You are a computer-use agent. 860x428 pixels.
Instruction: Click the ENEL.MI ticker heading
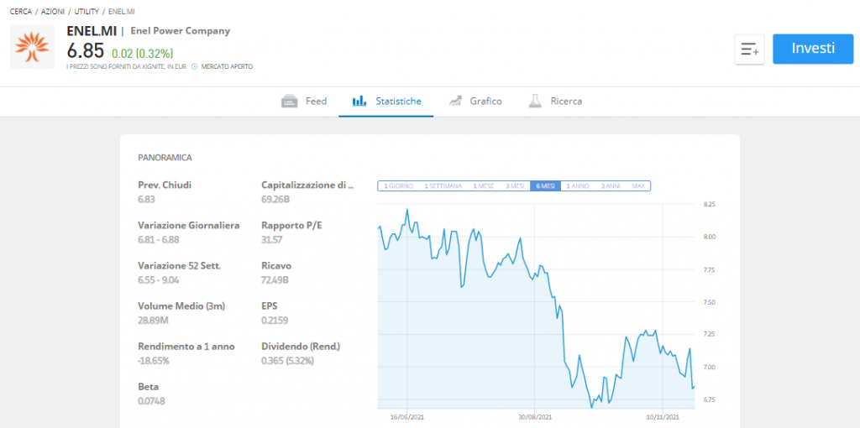coord(92,31)
